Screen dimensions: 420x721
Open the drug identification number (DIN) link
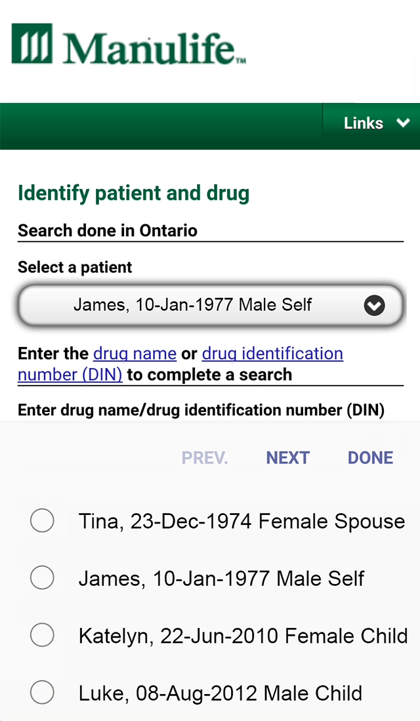tap(272, 354)
